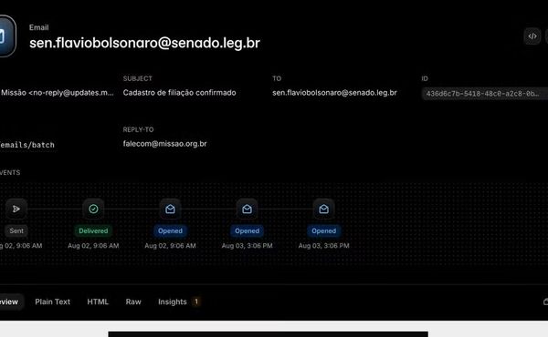
Task: Click the code view icon button
Action: click(x=532, y=36)
